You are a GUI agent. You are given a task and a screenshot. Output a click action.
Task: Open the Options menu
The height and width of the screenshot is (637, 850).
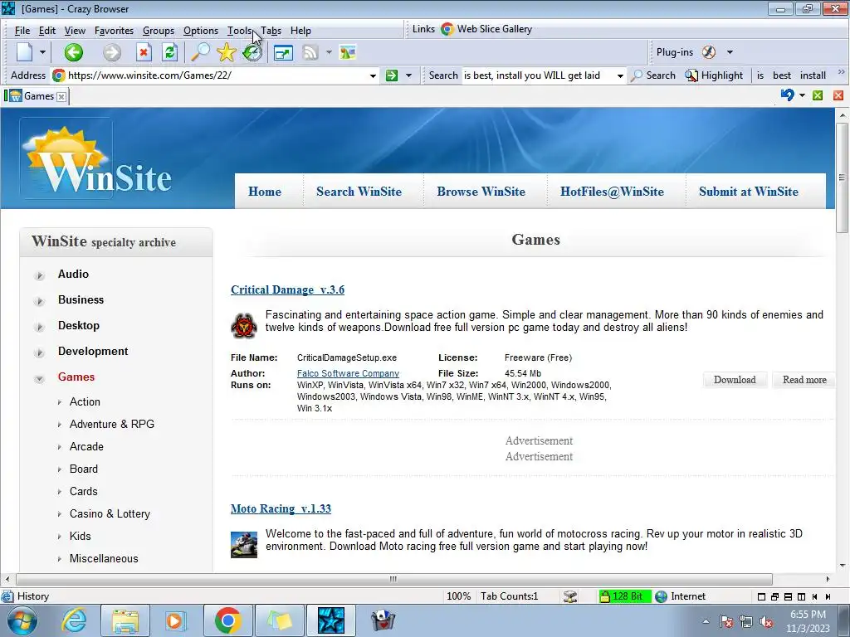201,31
